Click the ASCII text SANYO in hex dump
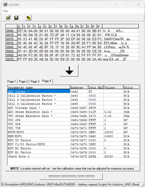 pyautogui.click(x=109, y=39)
